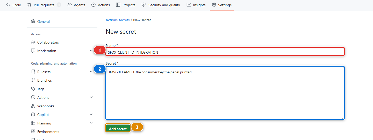Viewport: 373px width, 140px height.
Task: Click the Security shield icon
Action: pyautogui.click(x=144, y=5)
